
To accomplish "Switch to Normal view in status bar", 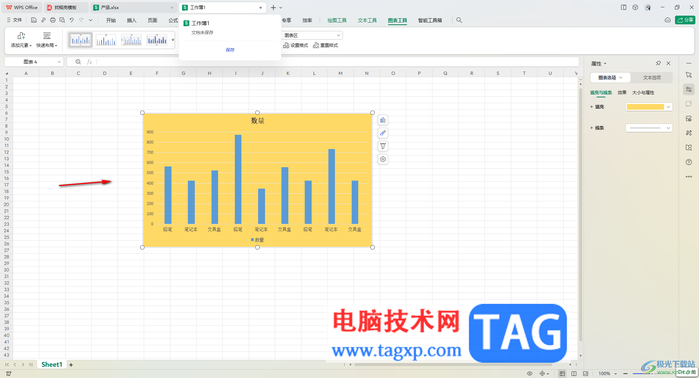I will (x=562, y=373).
